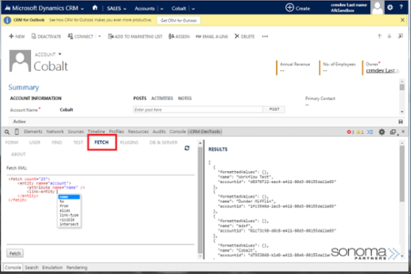This screenshot has width=411, height=274.
Task: Click the DevTools search magnifier icon
Action: 7,132
